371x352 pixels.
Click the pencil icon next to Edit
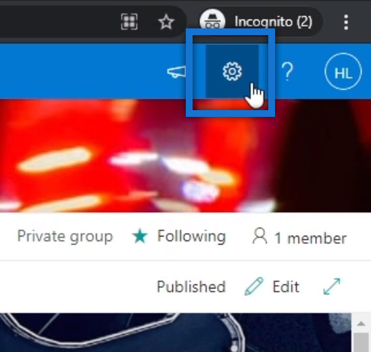point(253,286)
